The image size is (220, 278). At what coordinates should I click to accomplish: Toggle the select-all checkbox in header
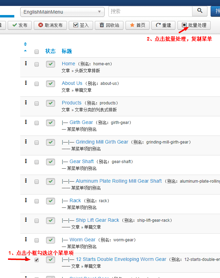(x=37, y=52)
